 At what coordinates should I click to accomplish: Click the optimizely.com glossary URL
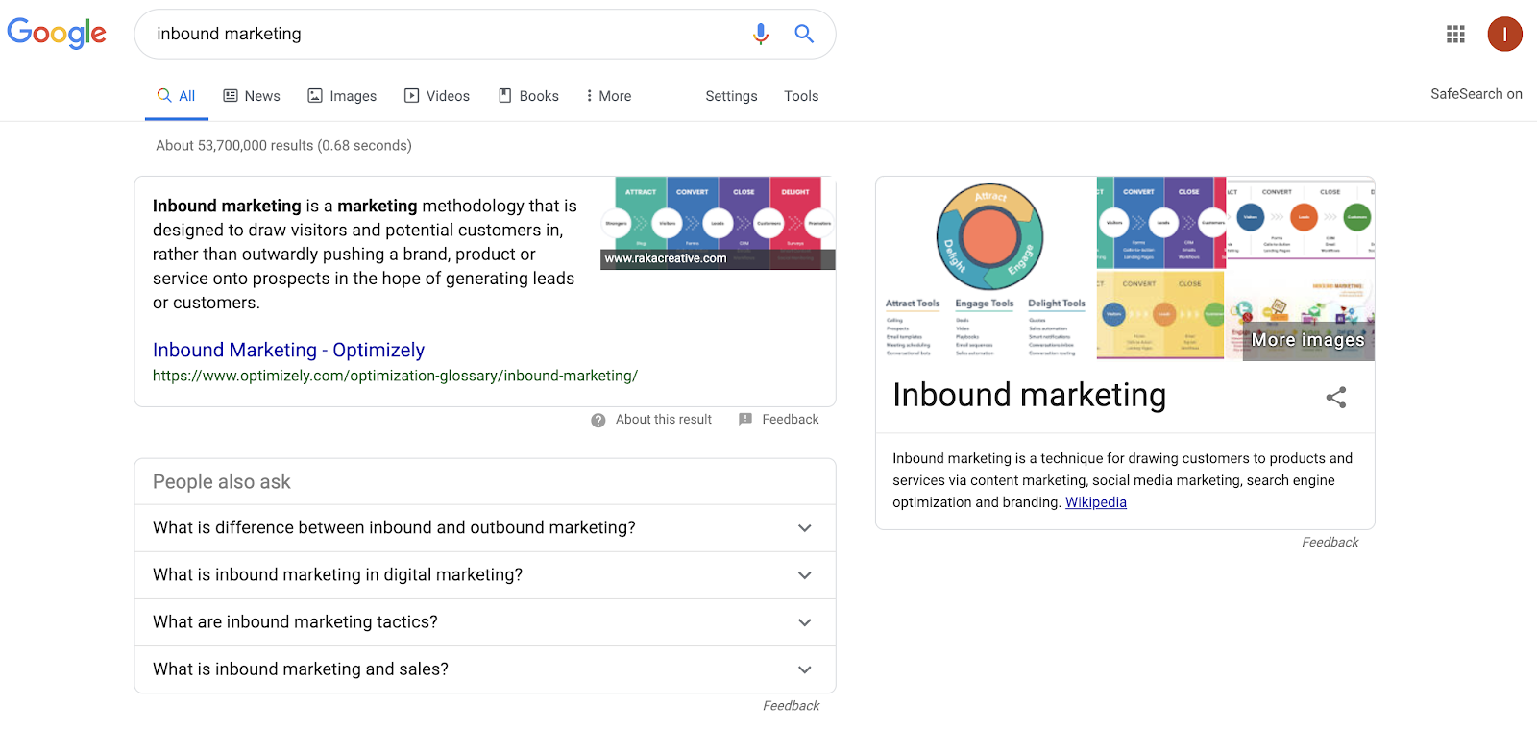click(x=395, y=376)
